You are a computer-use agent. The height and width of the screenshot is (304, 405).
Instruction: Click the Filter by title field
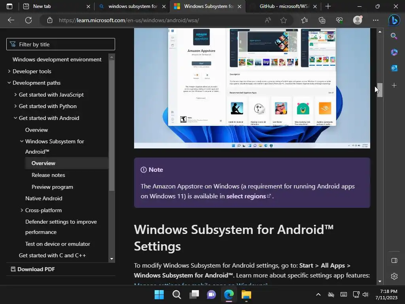coord(61,44)
